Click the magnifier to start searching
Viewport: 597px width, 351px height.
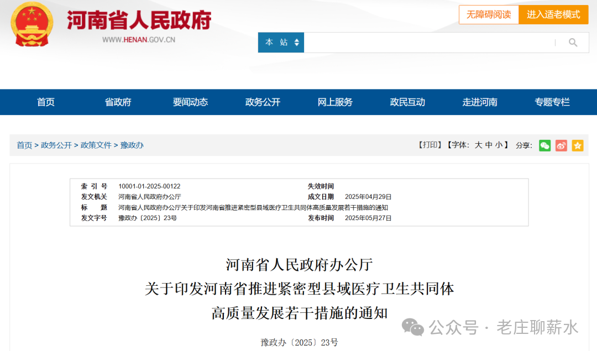tap(572, 42)
